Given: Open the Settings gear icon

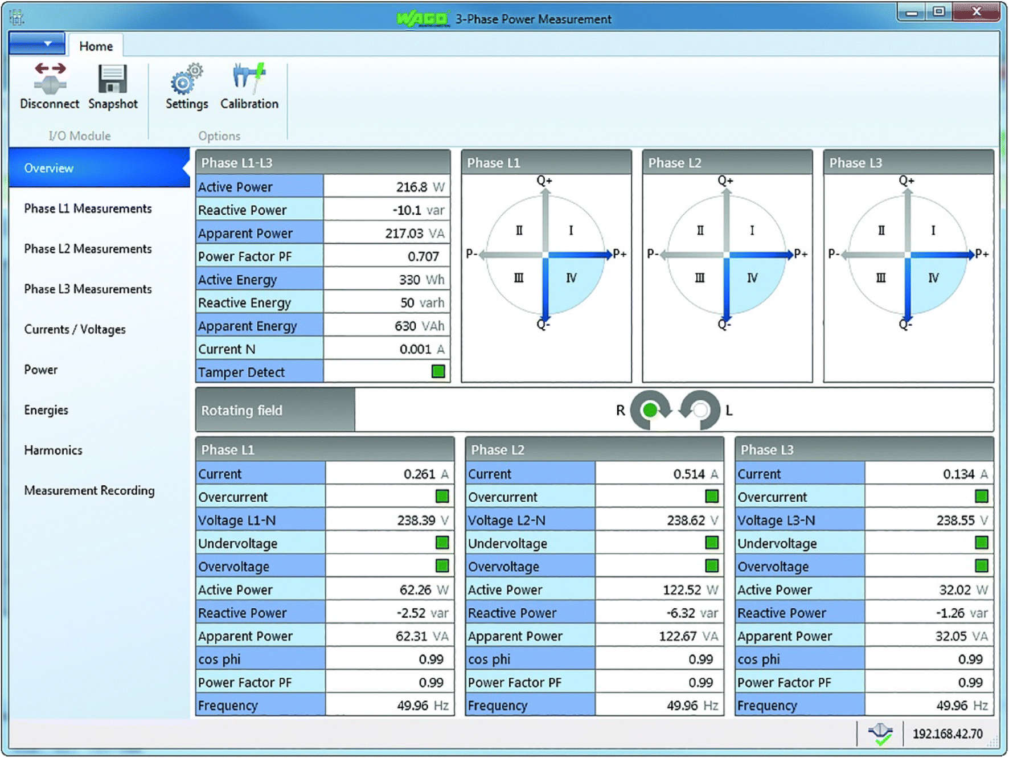Looking at the screenshot, I should point(186,80).
